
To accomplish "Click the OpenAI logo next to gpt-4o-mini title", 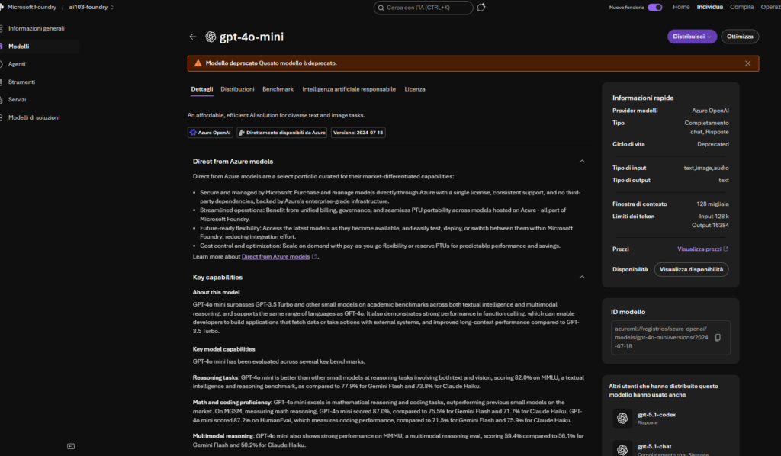I will pyautogui.click(x=211, y=37).
